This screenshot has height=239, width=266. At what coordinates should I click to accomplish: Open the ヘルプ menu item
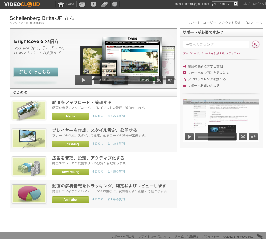point(245,4)
